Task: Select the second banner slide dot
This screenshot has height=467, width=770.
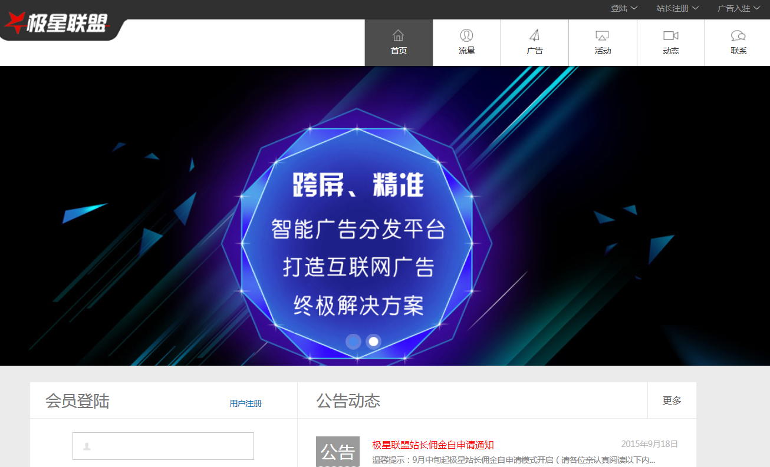Action: click(x=373, y=342)
